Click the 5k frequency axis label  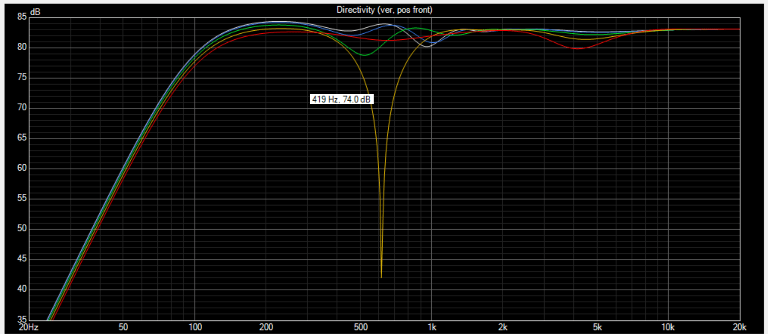click(597, 327)
